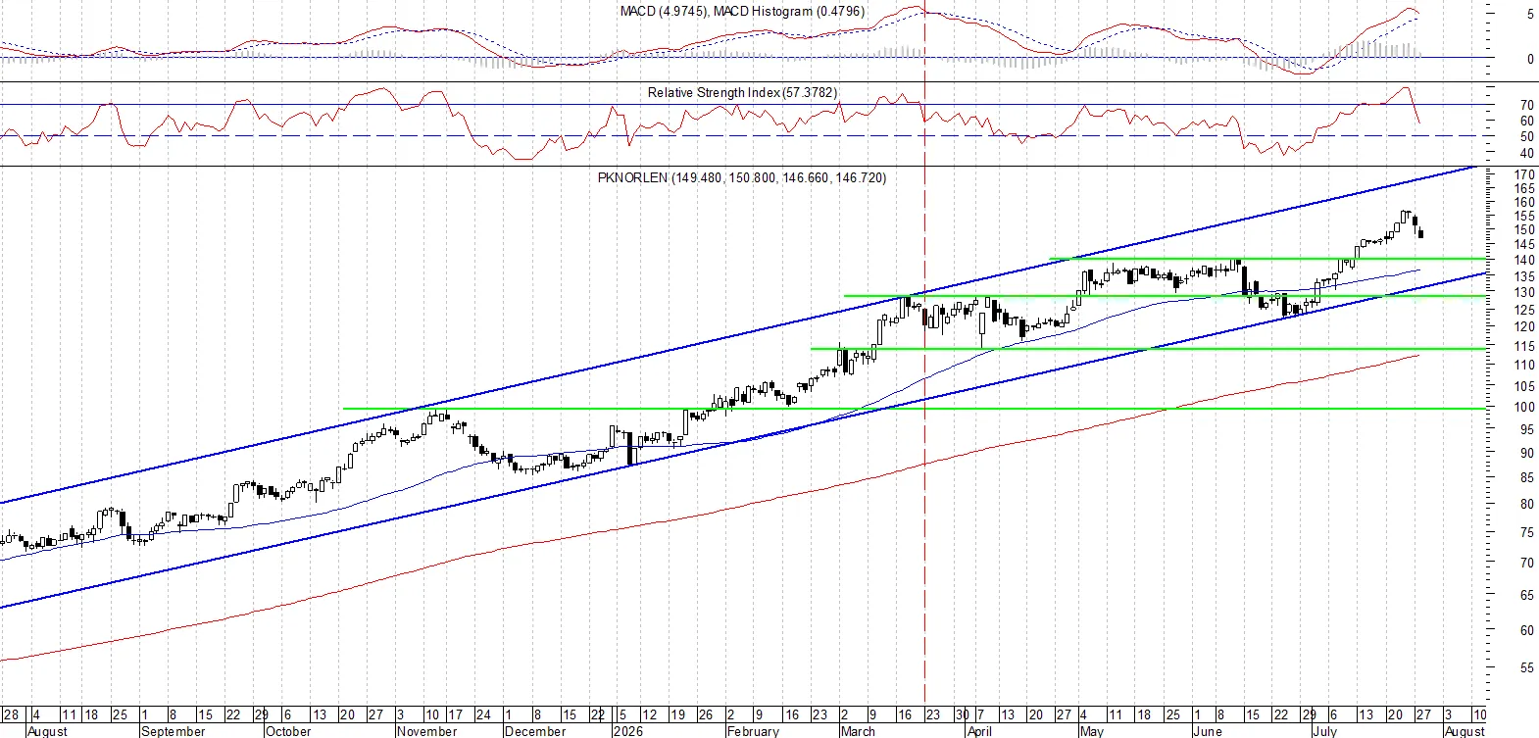Select the Relative Strength Index (57.3782) label
The height and width of the screenshot is (738, 1539).
(x=742, y=92)
